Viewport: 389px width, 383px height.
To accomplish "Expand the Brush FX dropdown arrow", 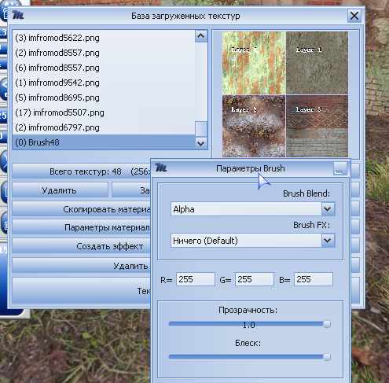I will coord(328,241).
